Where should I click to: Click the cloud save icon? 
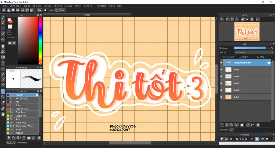[4, 10]
